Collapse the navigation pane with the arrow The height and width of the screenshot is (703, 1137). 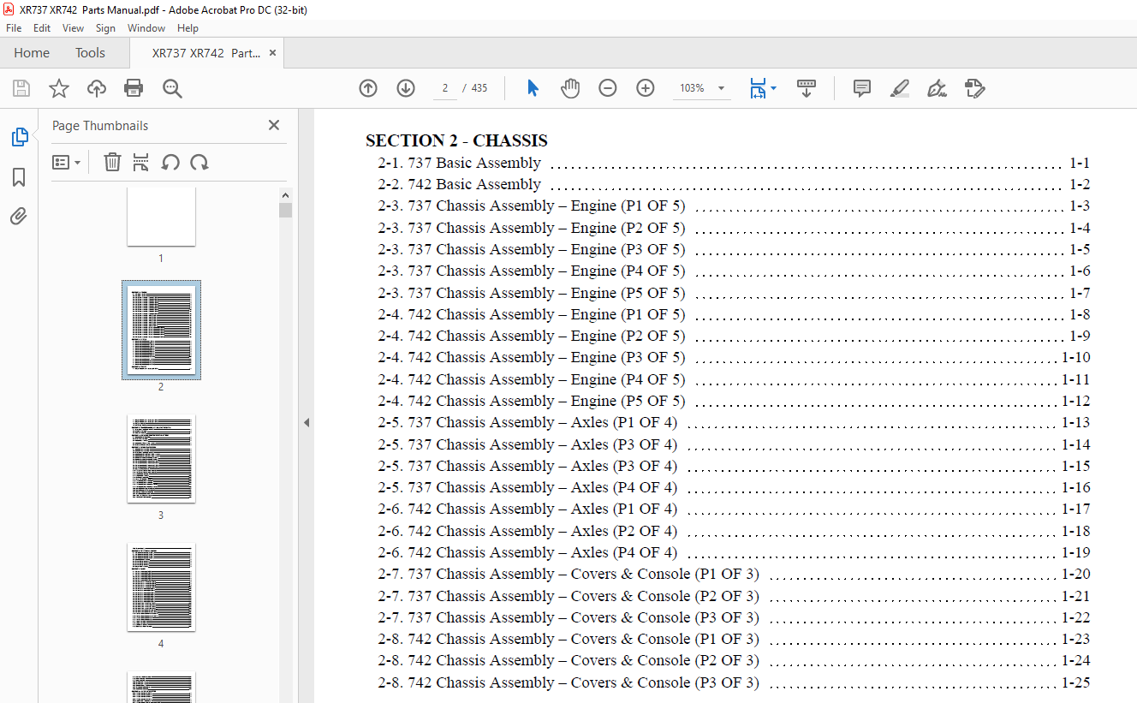(x=306, y=422)
